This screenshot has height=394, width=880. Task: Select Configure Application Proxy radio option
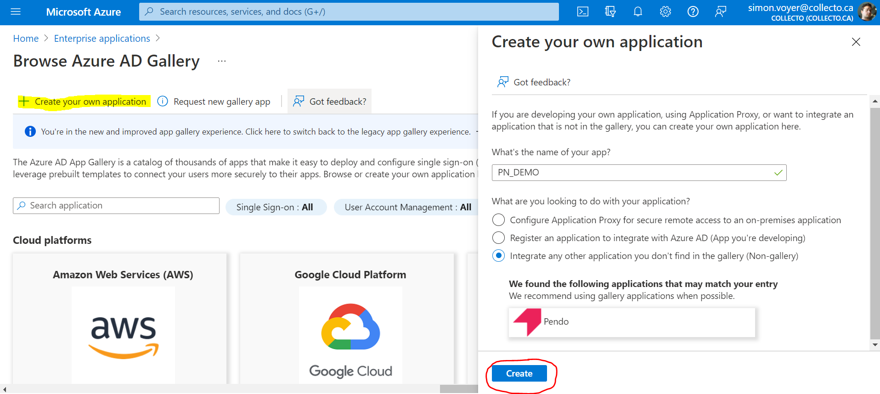coord(498,220)
